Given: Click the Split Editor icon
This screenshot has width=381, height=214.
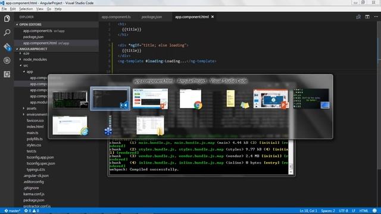Looking at the screenshot, I should 367,17.
